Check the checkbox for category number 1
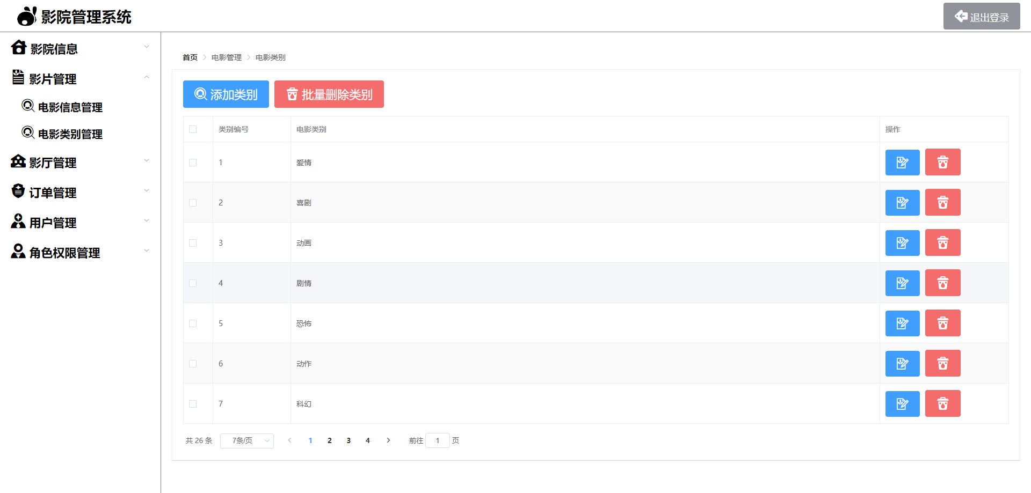 click(193, 163)
